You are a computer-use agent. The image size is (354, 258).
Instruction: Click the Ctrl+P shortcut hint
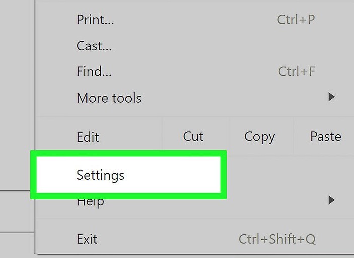[296, 20]
